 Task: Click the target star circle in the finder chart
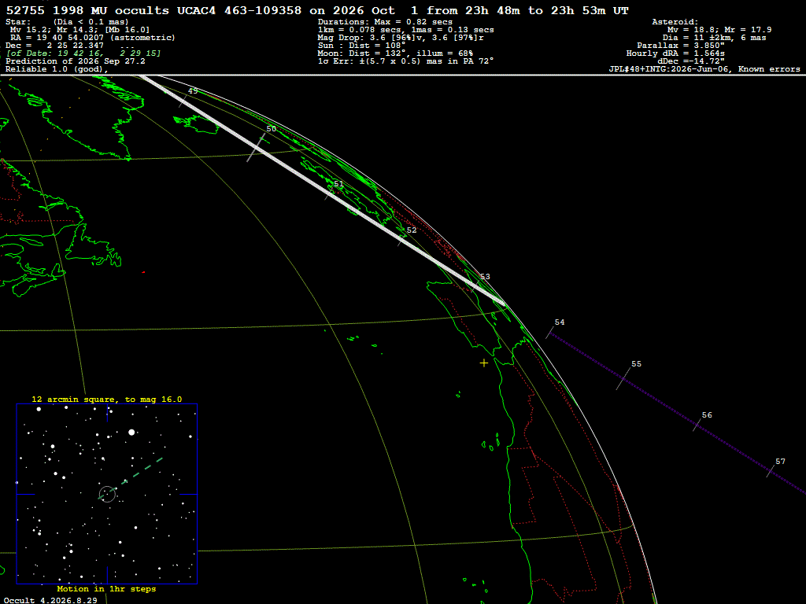[107, 494]
